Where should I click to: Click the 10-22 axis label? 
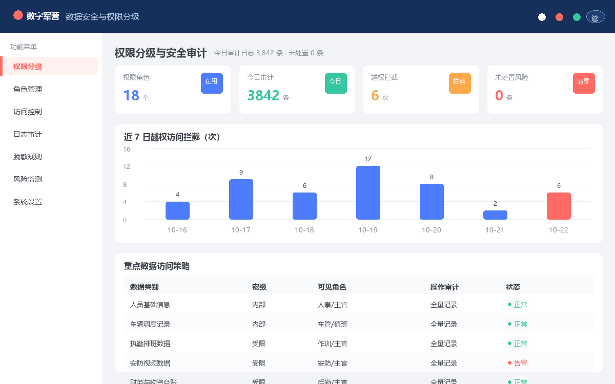tap(559, 230)
